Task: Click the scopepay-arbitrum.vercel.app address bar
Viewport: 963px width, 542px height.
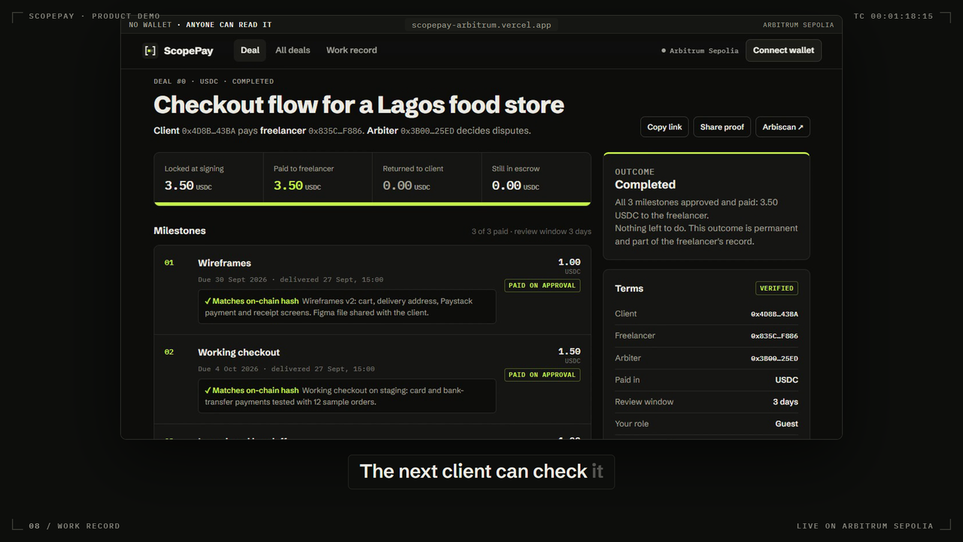Action: 481,25
